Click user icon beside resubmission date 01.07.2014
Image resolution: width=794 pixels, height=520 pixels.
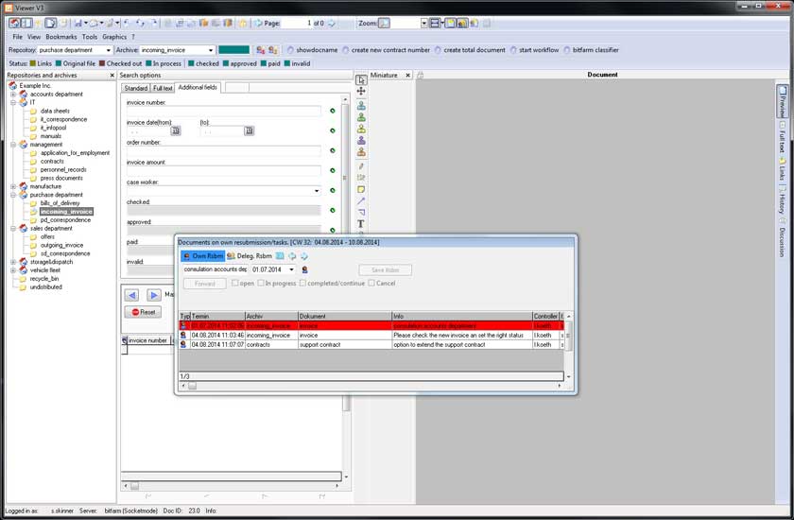click(304, 269)
